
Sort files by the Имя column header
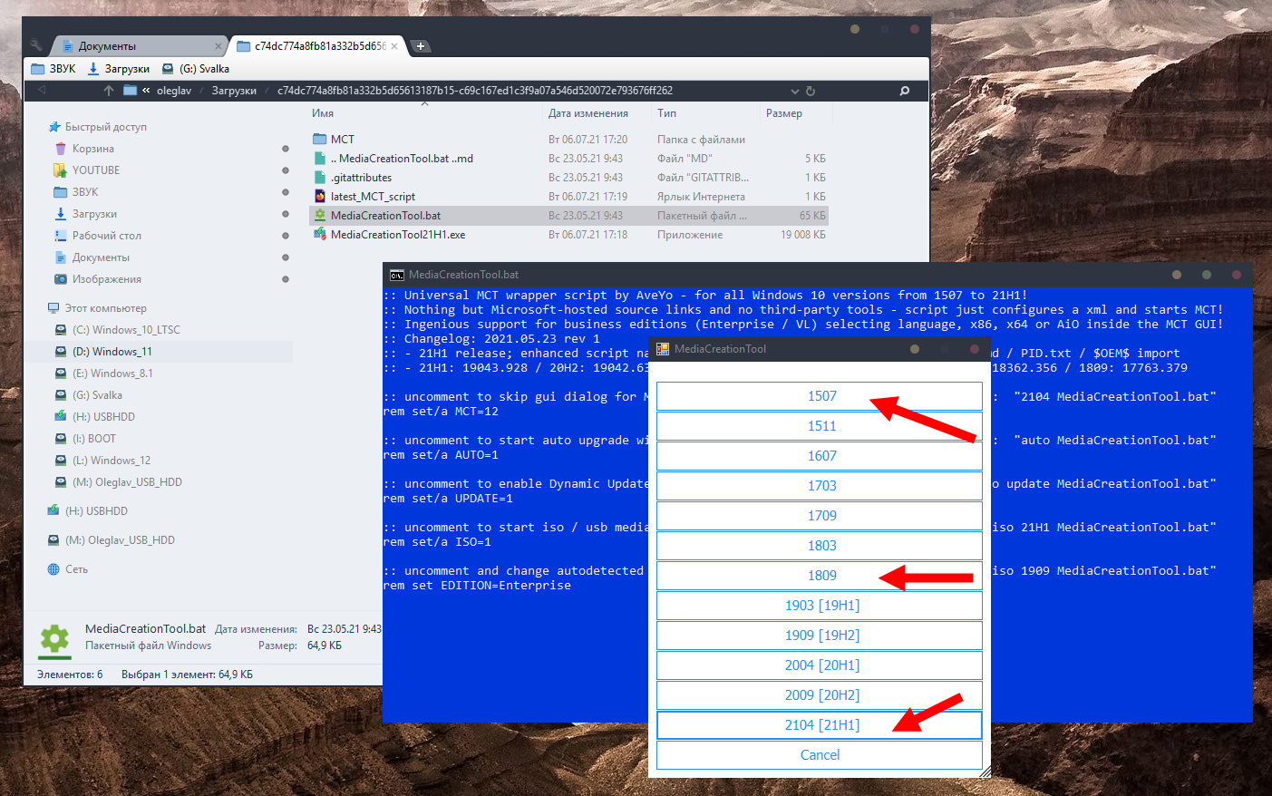(323, 113)
